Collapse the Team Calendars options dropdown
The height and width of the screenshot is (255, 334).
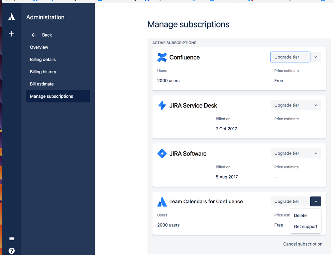click(316, 201)
